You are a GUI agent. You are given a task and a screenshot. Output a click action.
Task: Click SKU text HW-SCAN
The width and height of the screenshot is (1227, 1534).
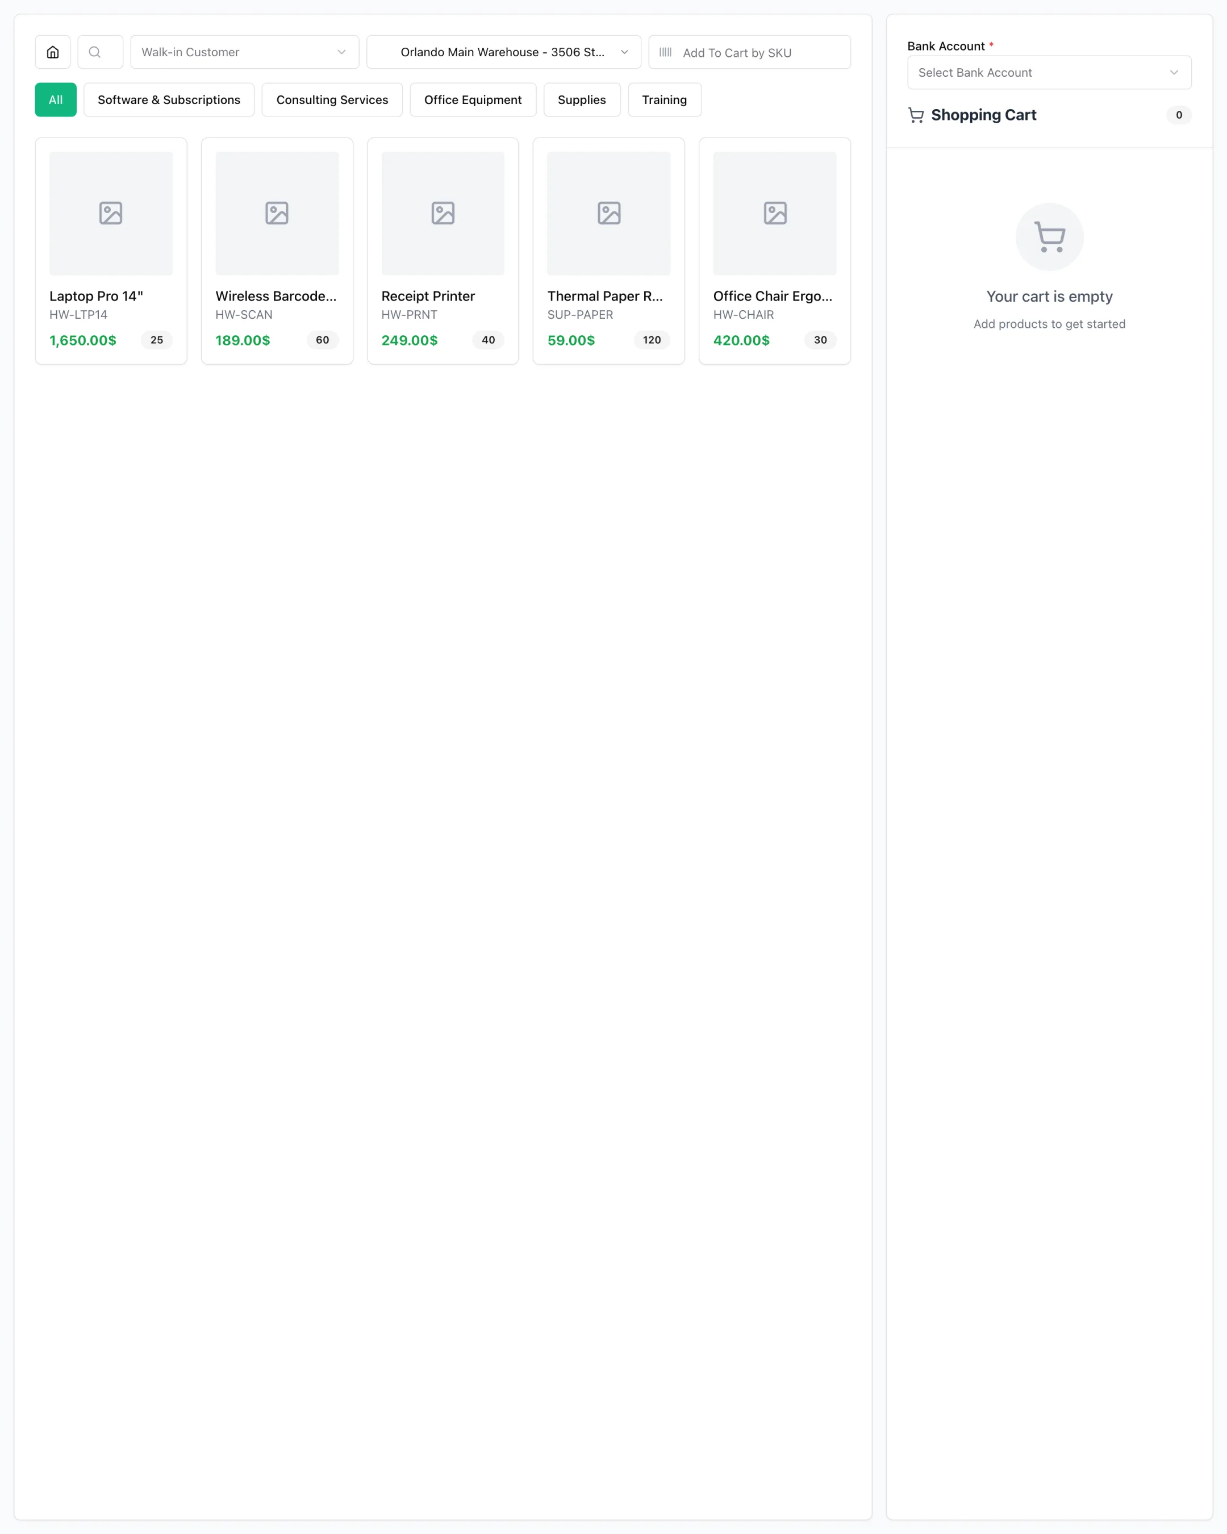click(244, 315)
